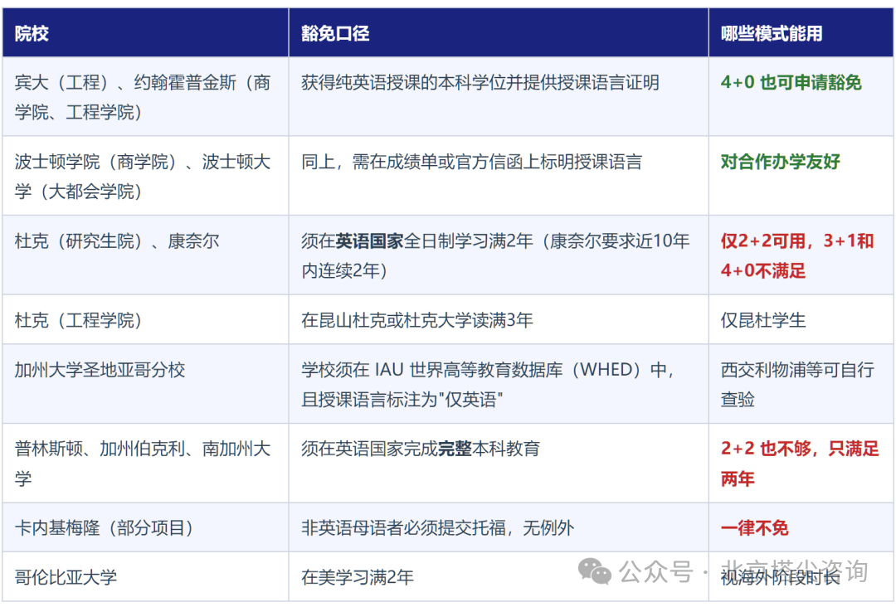Click the 须在英语国家全日制学习满2年 cell

pyautogui.click(x=499, y=255)
